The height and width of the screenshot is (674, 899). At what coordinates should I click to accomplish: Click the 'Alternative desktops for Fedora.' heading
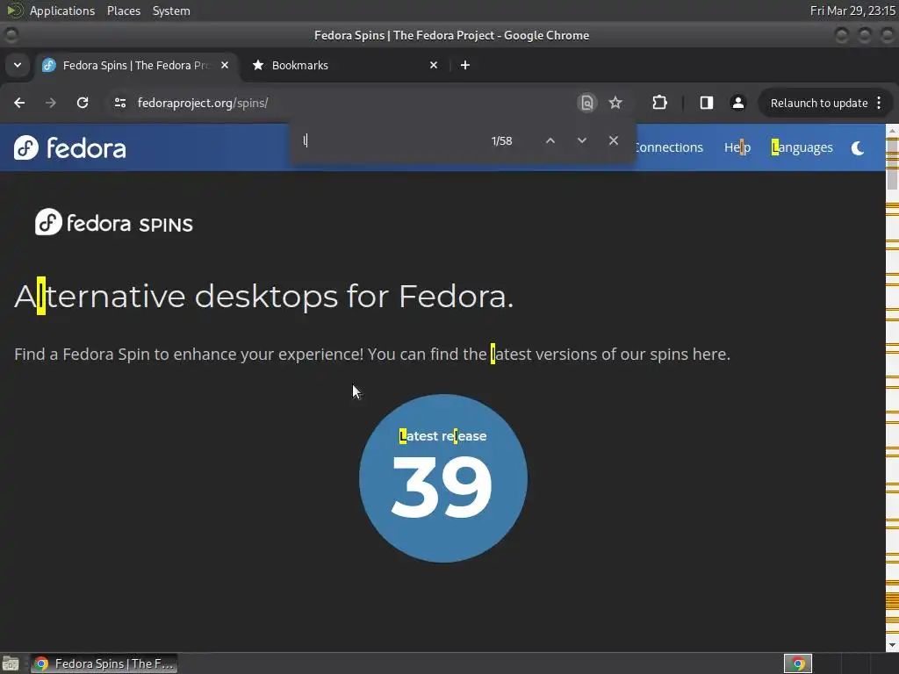tap(263, 297)
